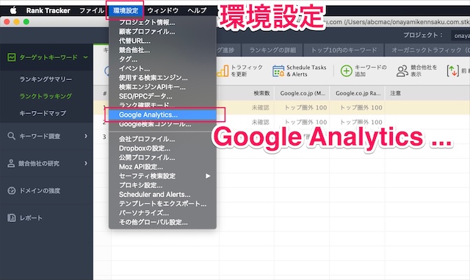This screenshot has width=470, height=280.
Task: Open ドメインの強度 gauge icon
Action: click(x=12, y=190)
